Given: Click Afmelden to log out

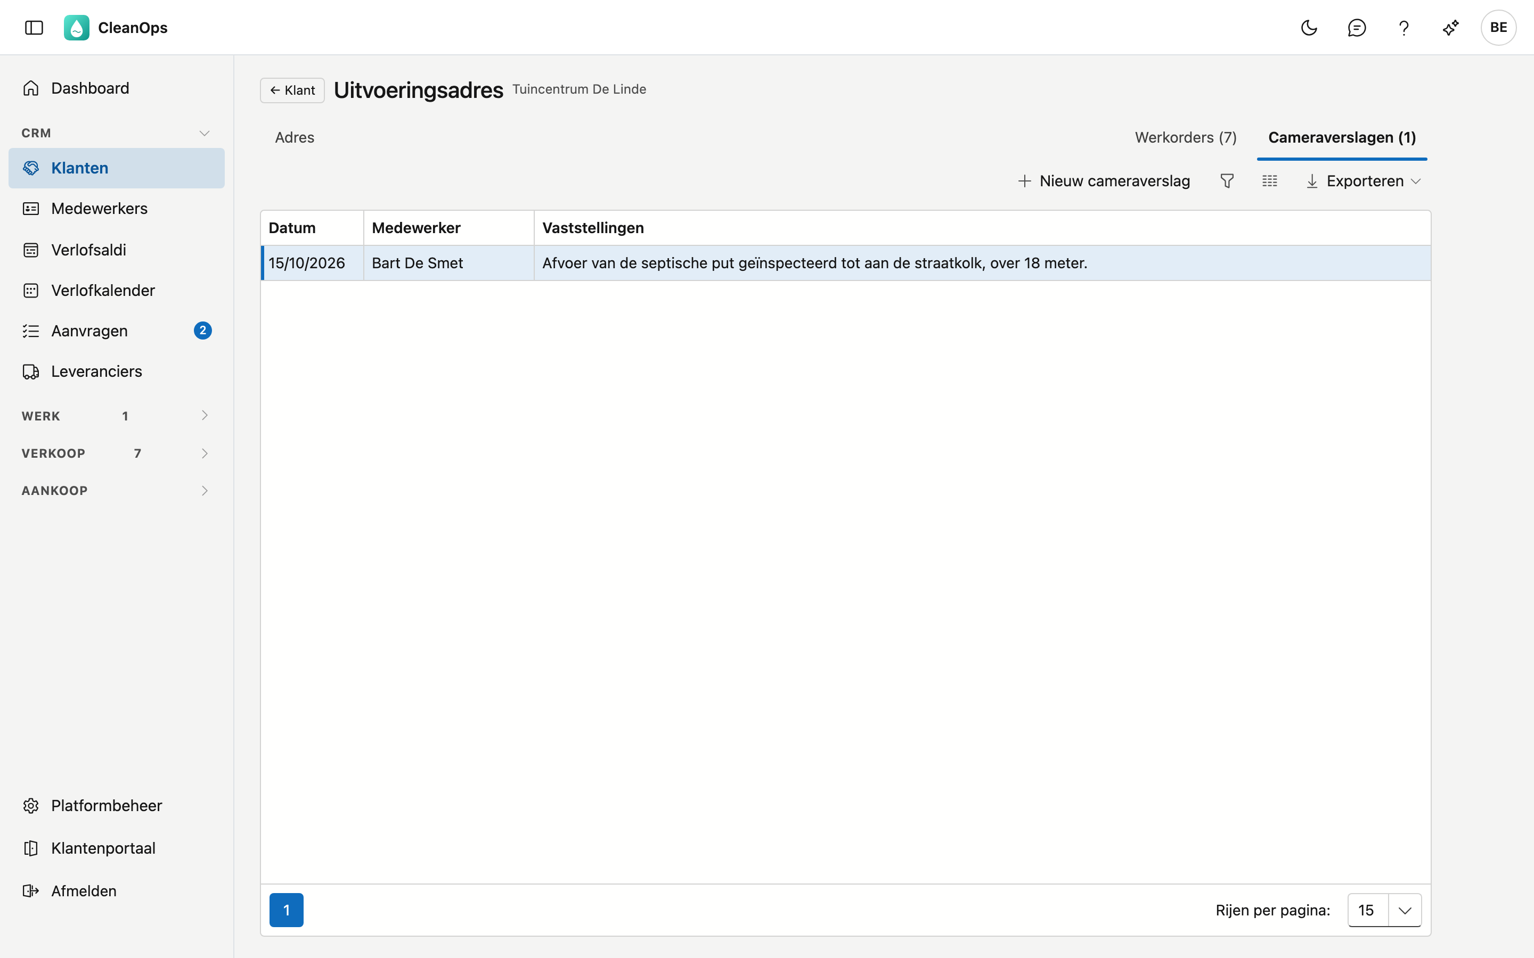Looking at the screenshot, I should point(117,891).
